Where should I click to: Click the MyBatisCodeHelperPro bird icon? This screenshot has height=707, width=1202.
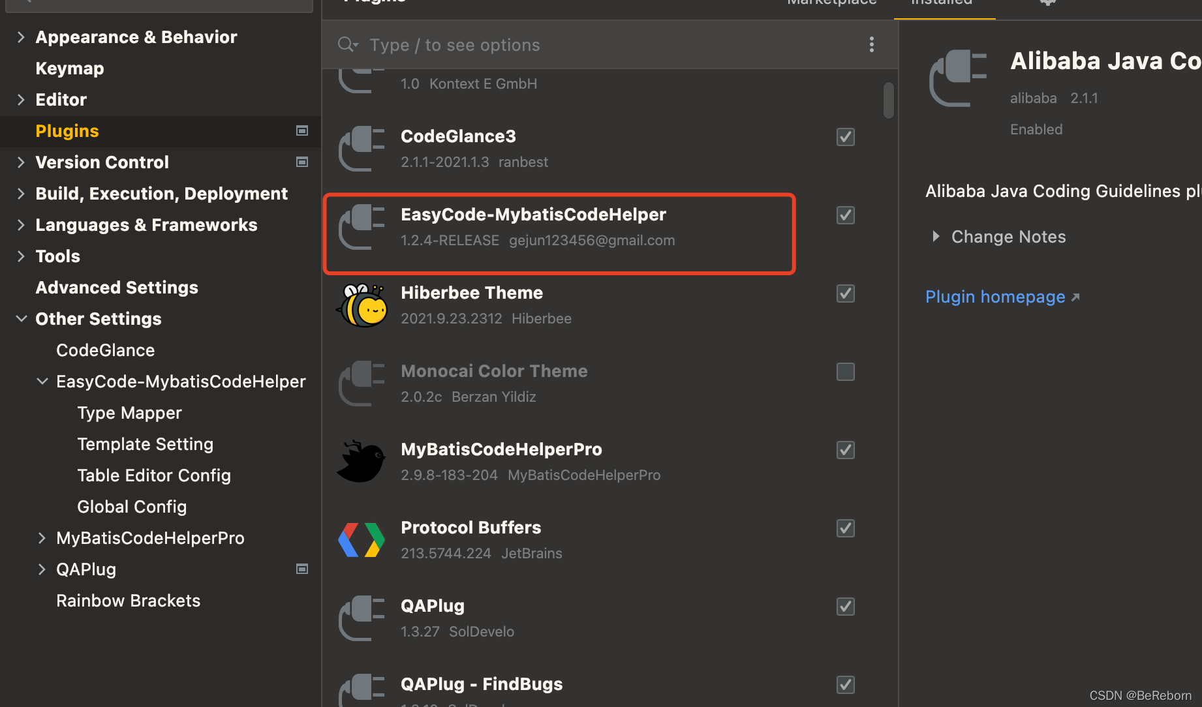click(362, 462)
